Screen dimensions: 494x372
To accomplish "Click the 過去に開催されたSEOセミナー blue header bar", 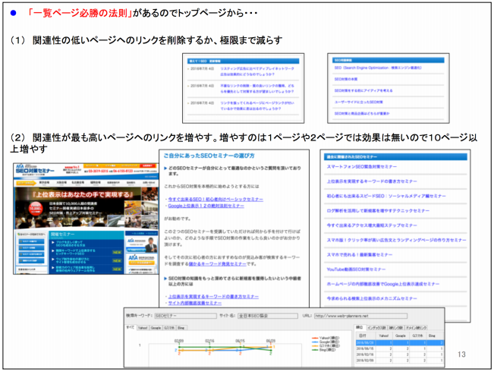I will (395, 156).
